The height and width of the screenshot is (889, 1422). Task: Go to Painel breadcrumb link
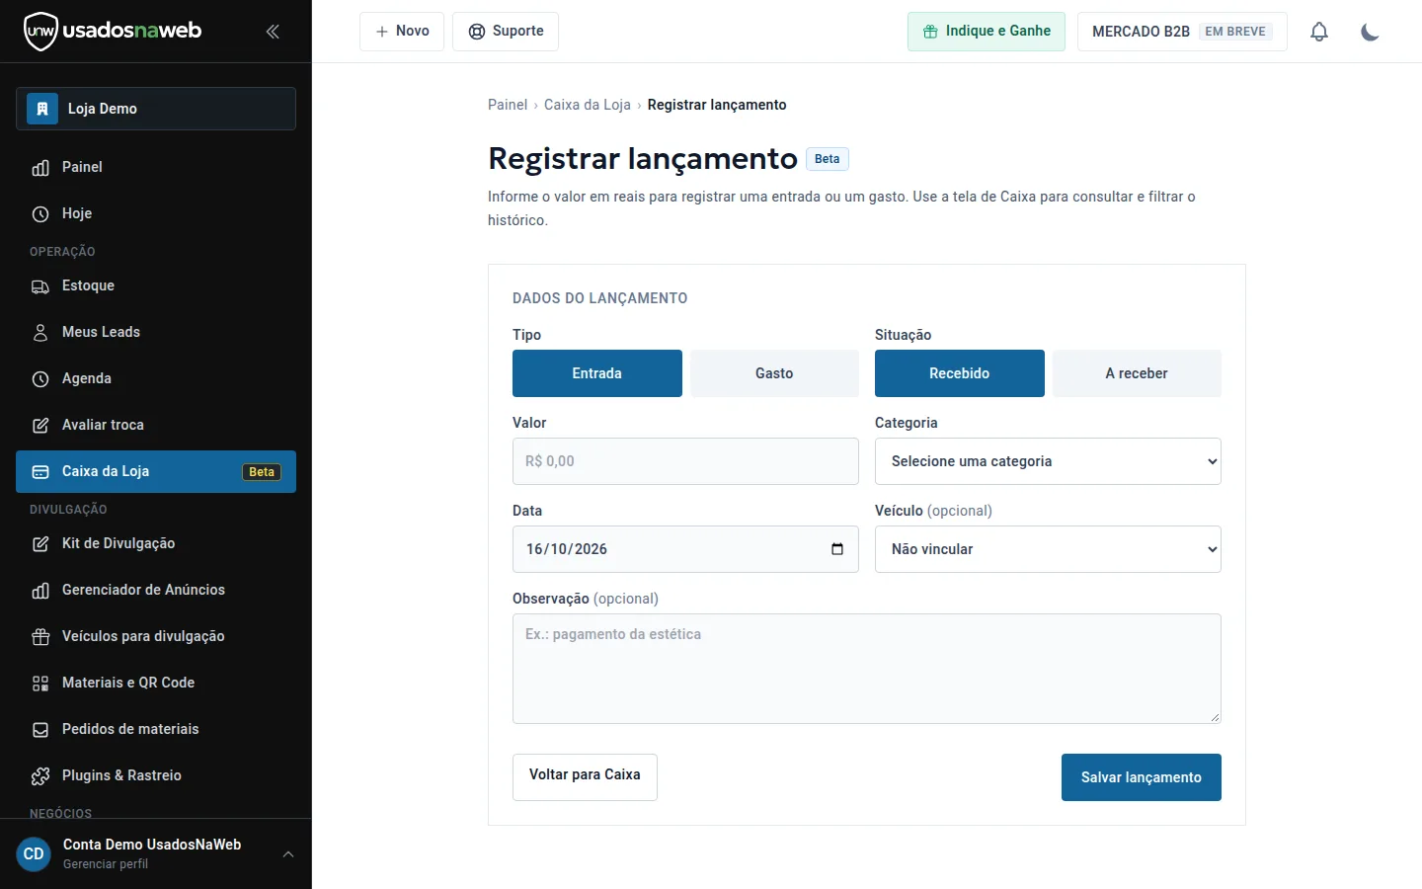click(x=508, y=105)
